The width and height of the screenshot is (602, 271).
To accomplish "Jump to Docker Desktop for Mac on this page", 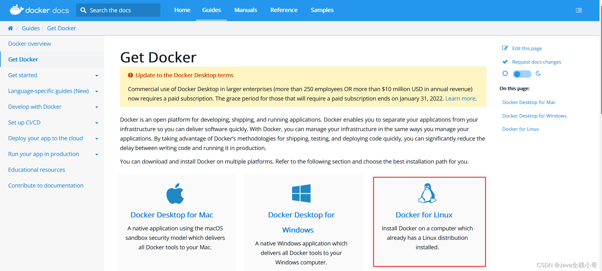I will [529, 102].
